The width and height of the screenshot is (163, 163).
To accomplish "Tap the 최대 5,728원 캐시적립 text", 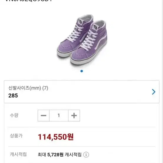I will (x=60, y=154).
